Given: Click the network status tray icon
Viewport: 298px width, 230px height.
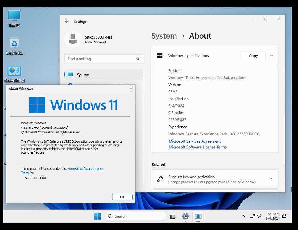Looking at the screenshot, I should coord(252,216).
